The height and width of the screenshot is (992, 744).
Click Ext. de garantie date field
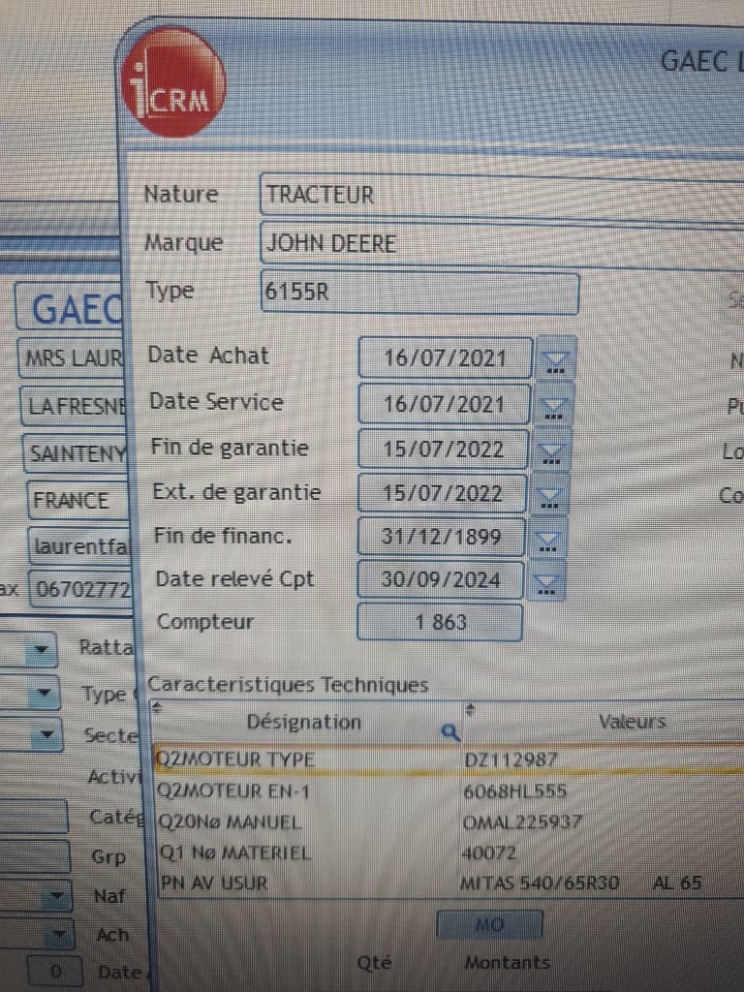[x=442, y=493]
